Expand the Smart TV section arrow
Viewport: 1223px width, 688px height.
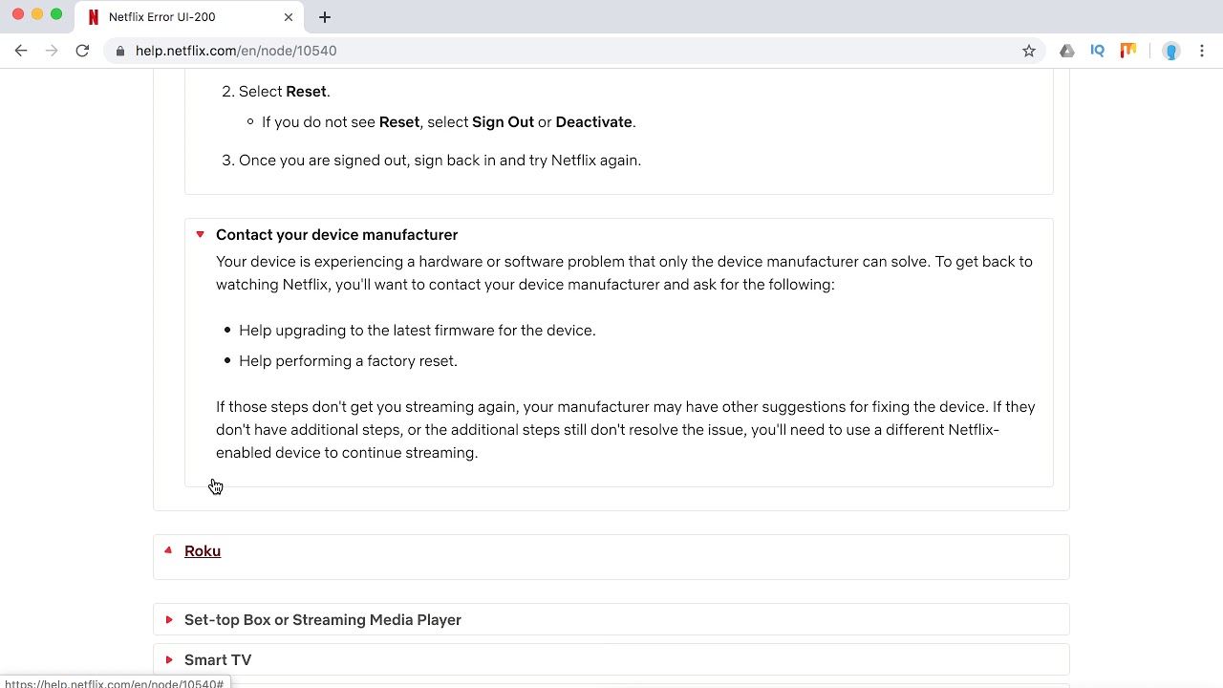[x=169, y=660]
